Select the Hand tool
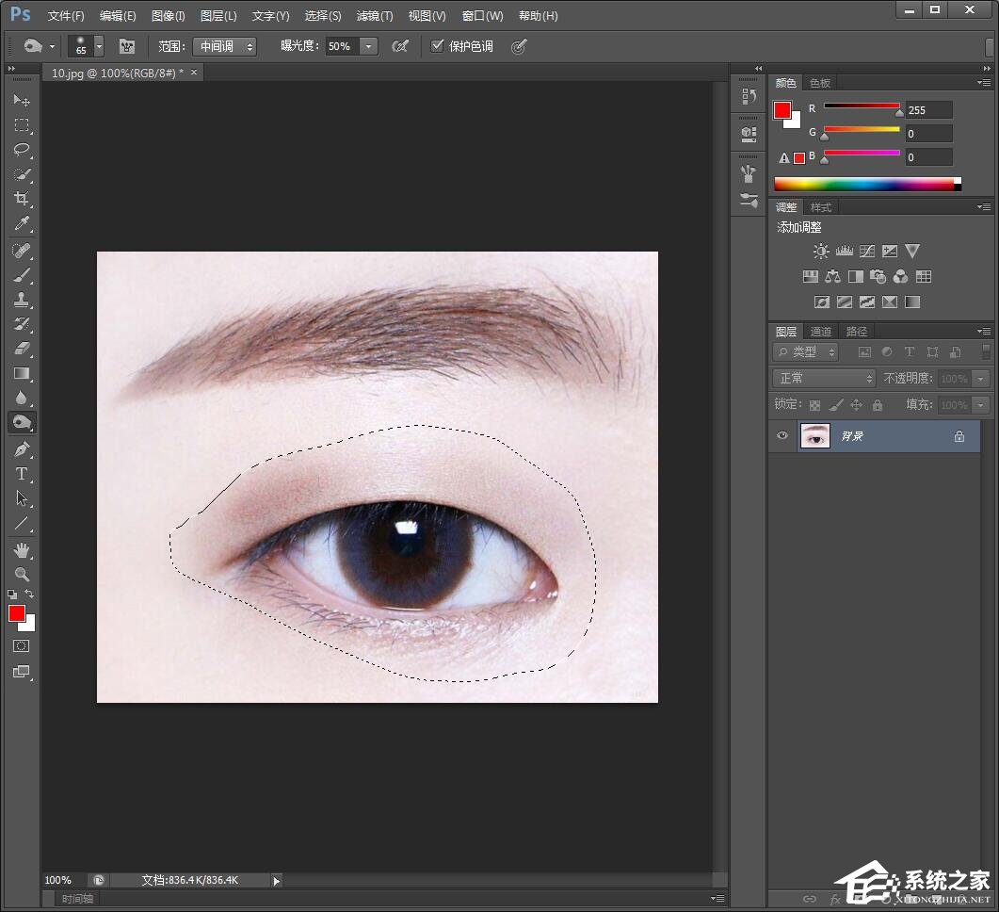Image resolution: width=999 pixels, height=912 pixels. point(22,549)
